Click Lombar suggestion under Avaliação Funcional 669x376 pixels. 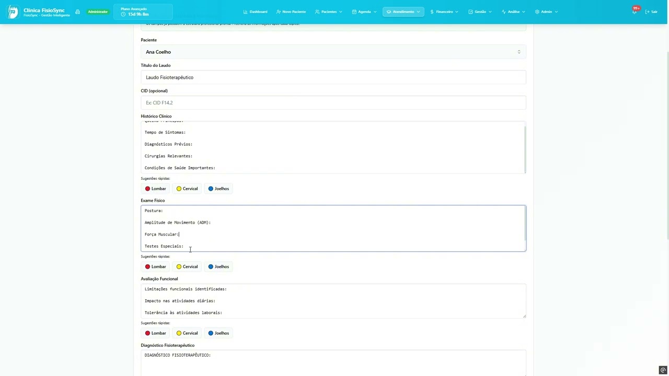pyautogui.click(x=156, y=333)
